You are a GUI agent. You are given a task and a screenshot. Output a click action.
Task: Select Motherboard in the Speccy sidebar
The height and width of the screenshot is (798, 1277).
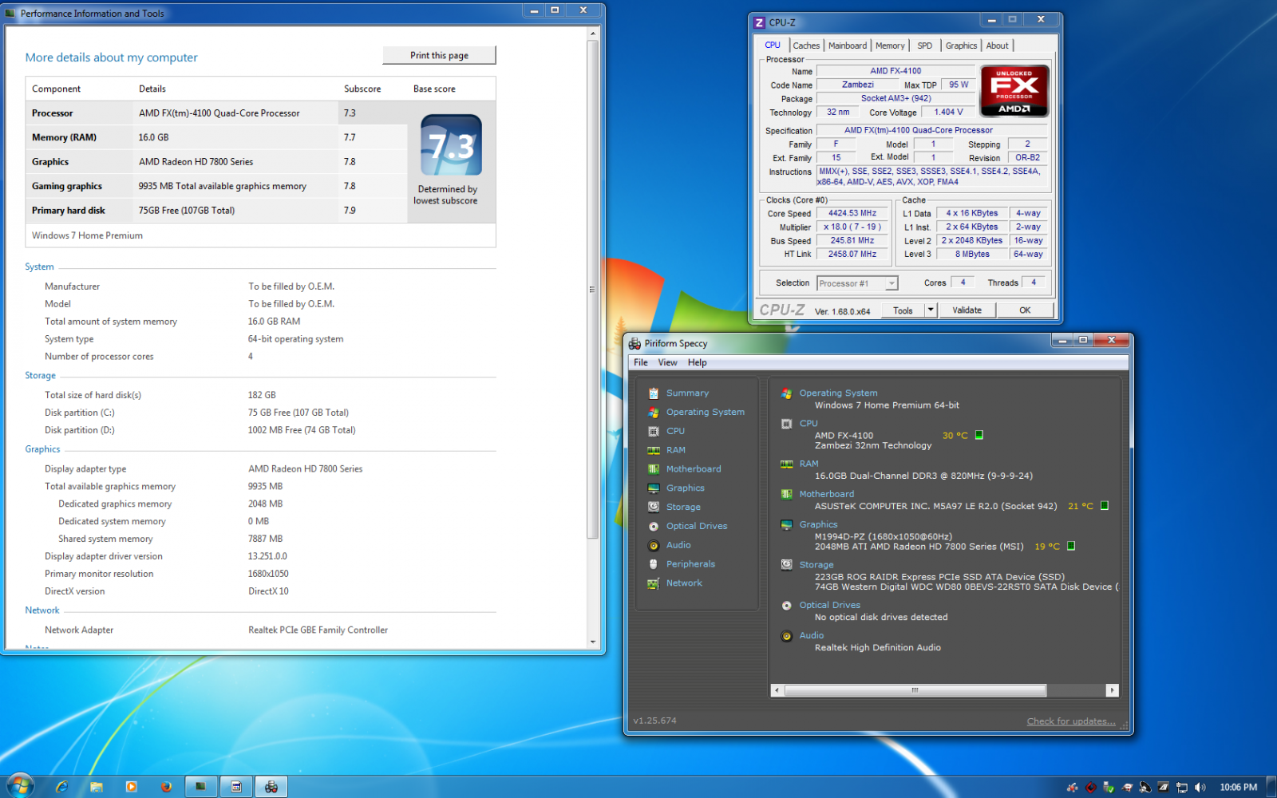[693, 469]
